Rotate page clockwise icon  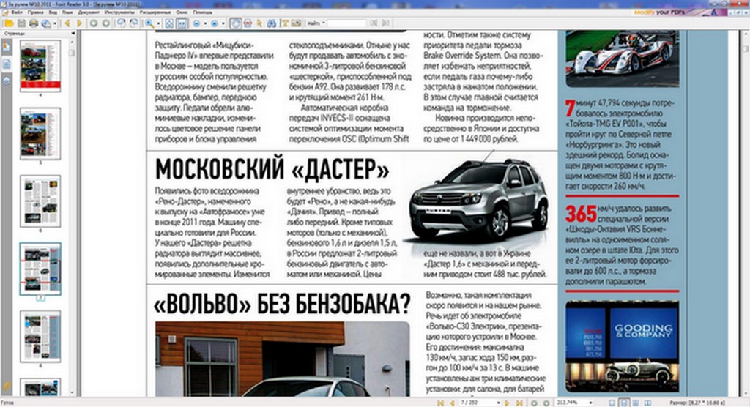pyautogui.click(x=133, y=23)
